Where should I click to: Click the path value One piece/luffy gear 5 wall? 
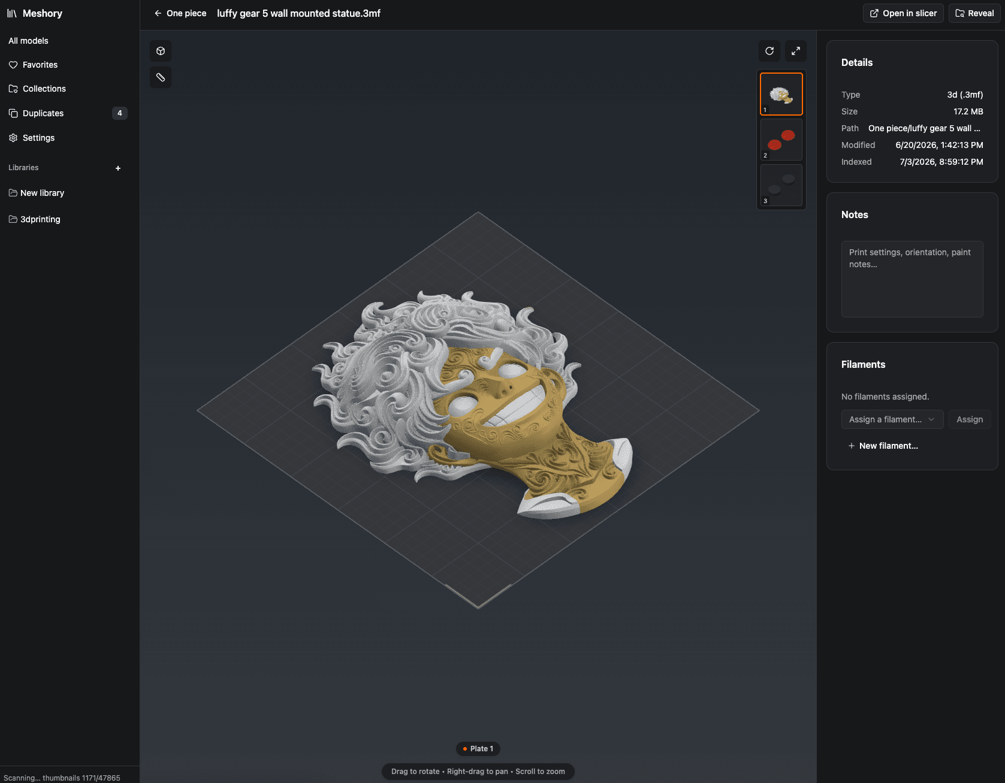(924, 128)
